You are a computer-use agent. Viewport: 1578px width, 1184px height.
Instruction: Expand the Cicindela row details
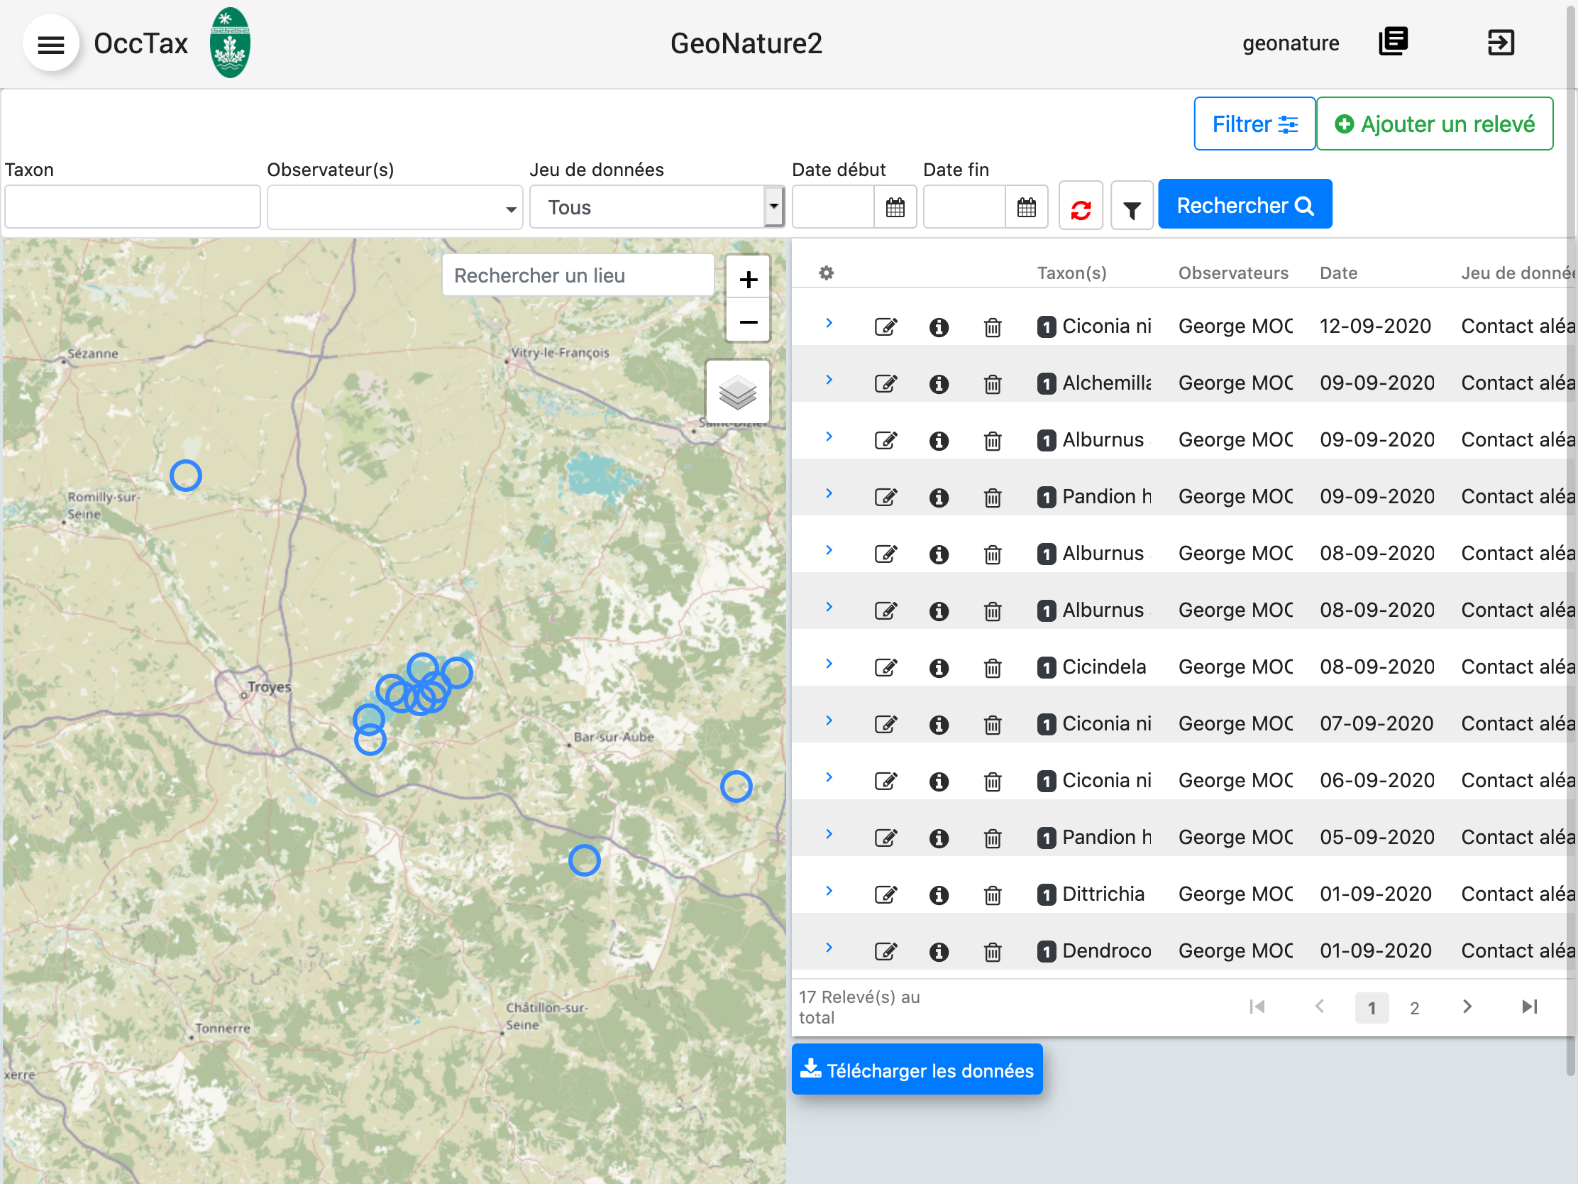(x=829, y=664)
